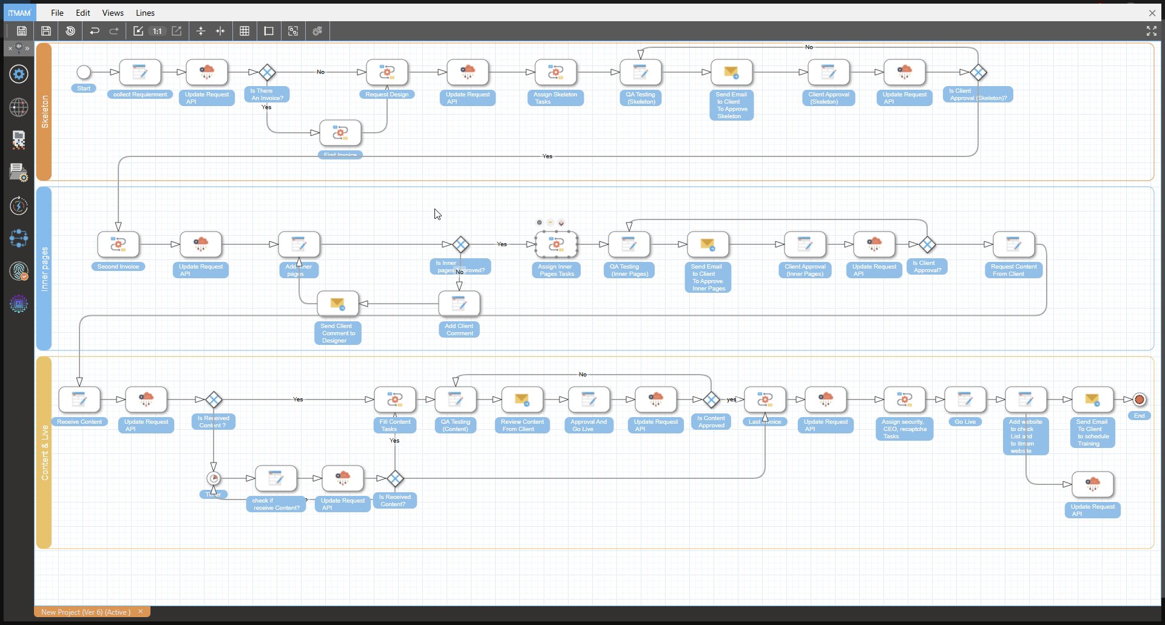
Task: Select the Add Inner pages task node
Action: 299,244
